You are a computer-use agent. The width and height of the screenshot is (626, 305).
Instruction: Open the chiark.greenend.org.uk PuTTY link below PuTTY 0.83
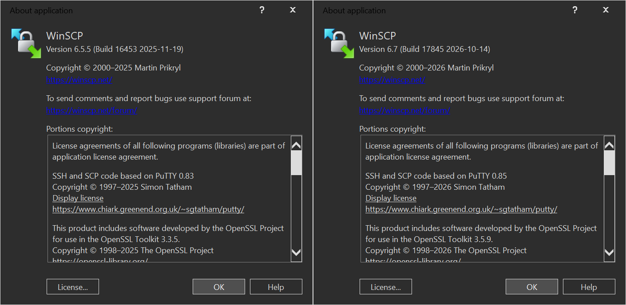click(x=148, y=209)
